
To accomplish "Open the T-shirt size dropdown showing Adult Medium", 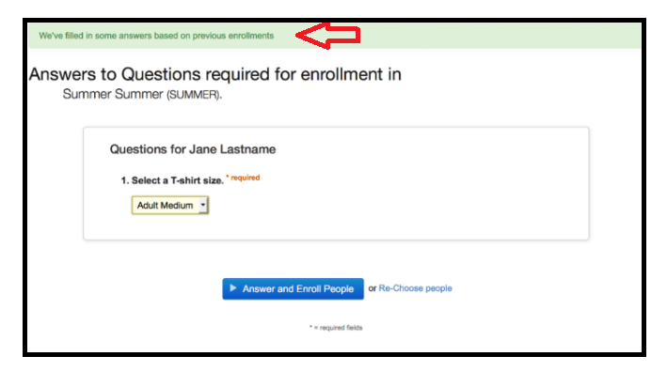I will point(170,205).
